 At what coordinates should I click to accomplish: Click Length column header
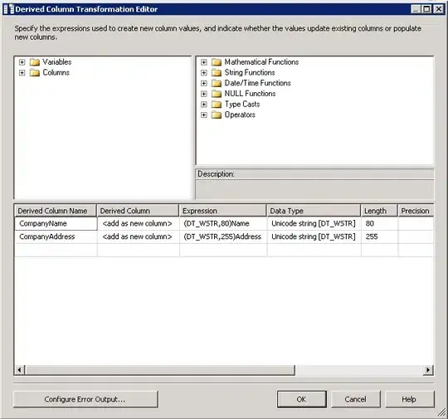[379, 211]
